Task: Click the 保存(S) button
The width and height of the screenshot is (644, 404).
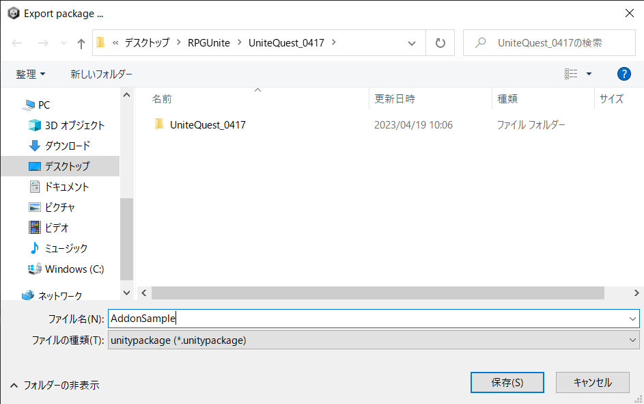Action: [x=507, y=383]
